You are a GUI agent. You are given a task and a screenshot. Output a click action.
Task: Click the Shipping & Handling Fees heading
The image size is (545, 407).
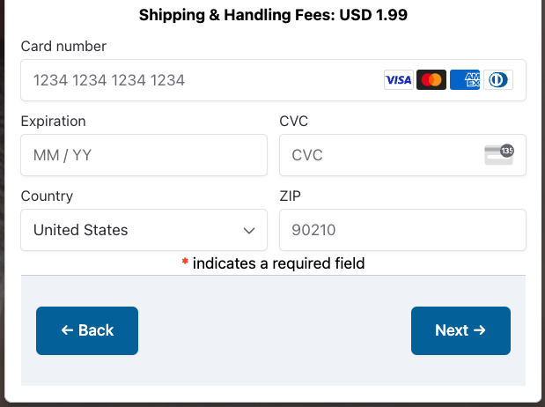click(273, 15)
